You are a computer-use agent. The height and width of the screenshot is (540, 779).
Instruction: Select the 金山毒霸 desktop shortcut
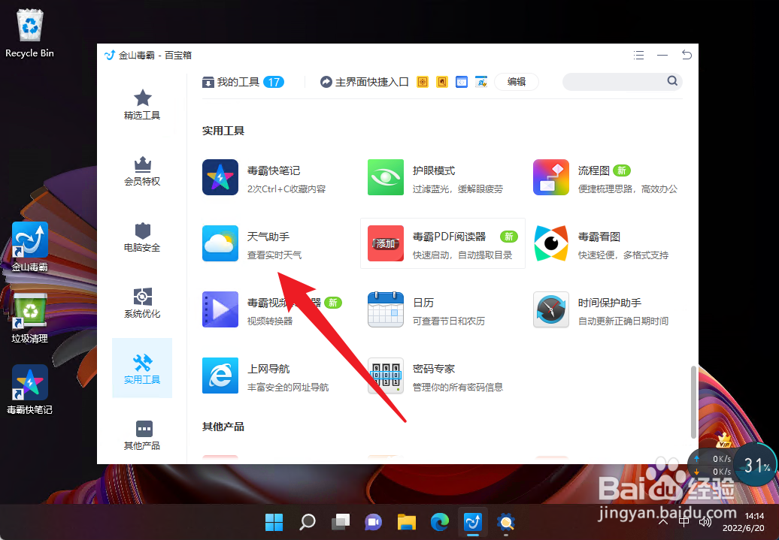(30, 247)
